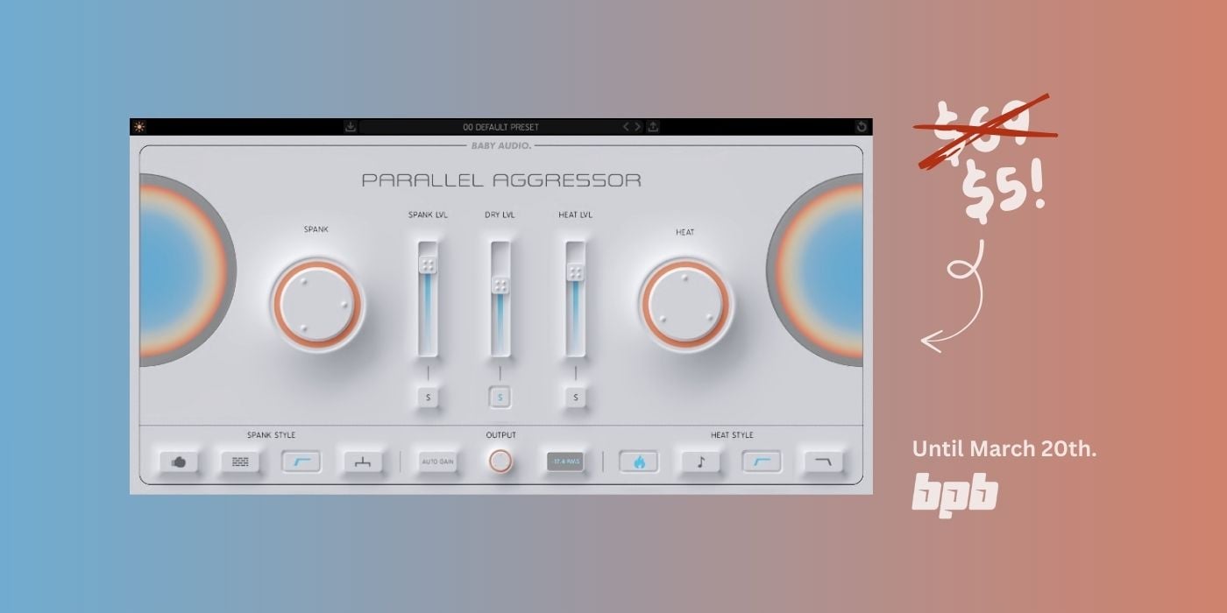Image resolution: width=1227 pixels, height=613 pixels.
Task: Click the save preset download icon
Action: point(351,127)
